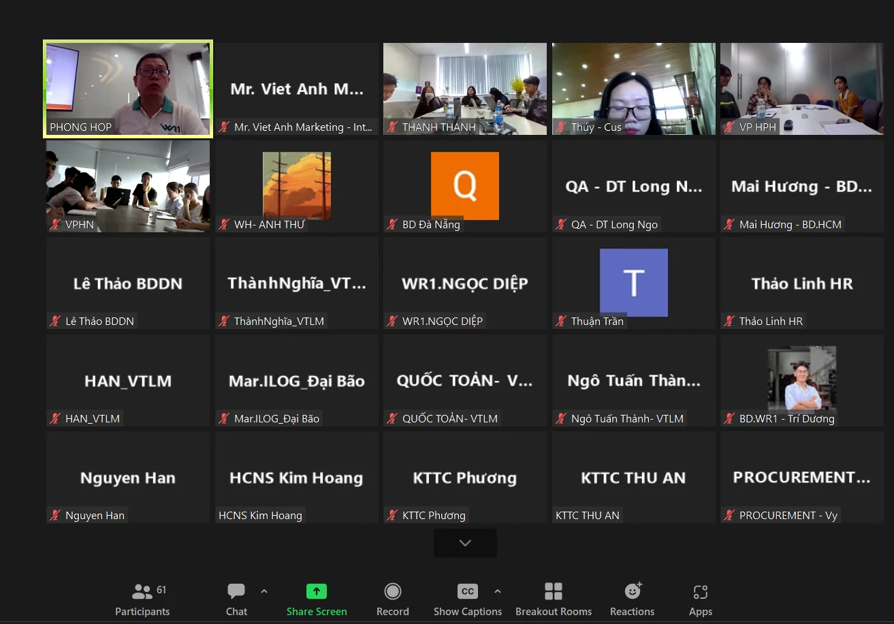This screenshot has height=624, width=894.
Task: Click the Record label
Action: point(393,612)
